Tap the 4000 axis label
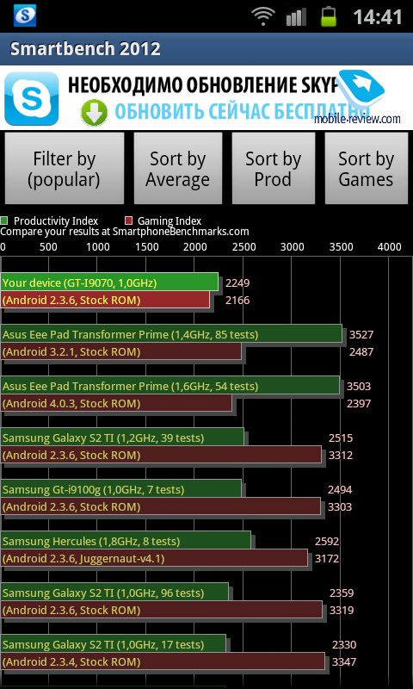 (389, 247)
